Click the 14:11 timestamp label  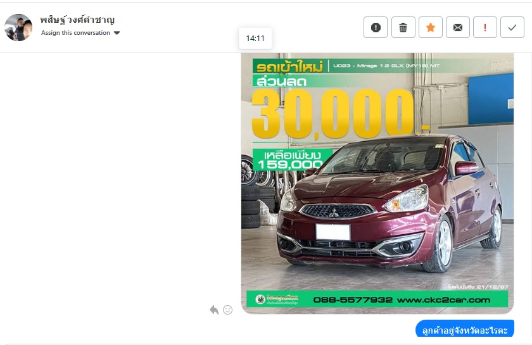click(x=255, y=39)
